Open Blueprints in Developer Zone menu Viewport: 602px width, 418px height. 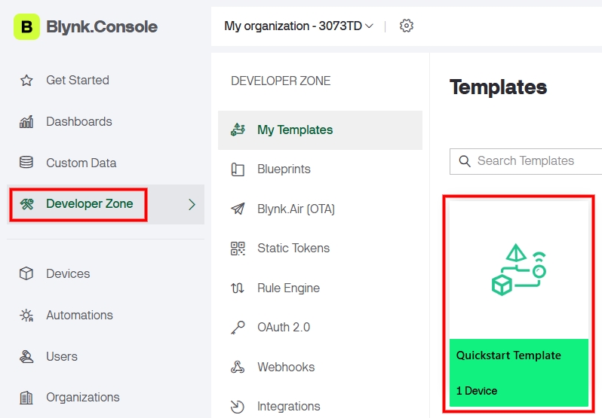(x=284, y=169)
